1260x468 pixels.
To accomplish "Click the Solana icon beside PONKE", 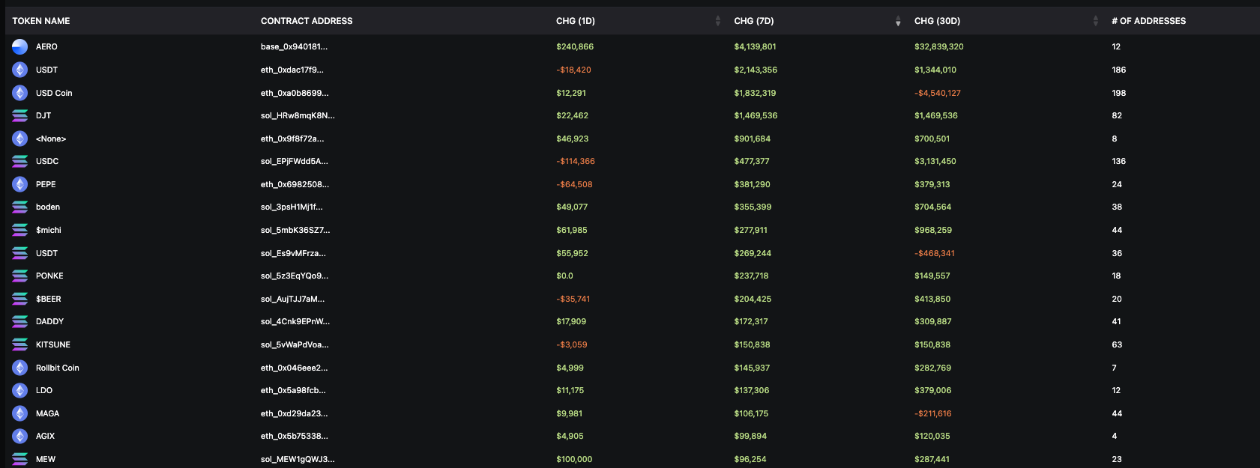I will coord(20,276).
